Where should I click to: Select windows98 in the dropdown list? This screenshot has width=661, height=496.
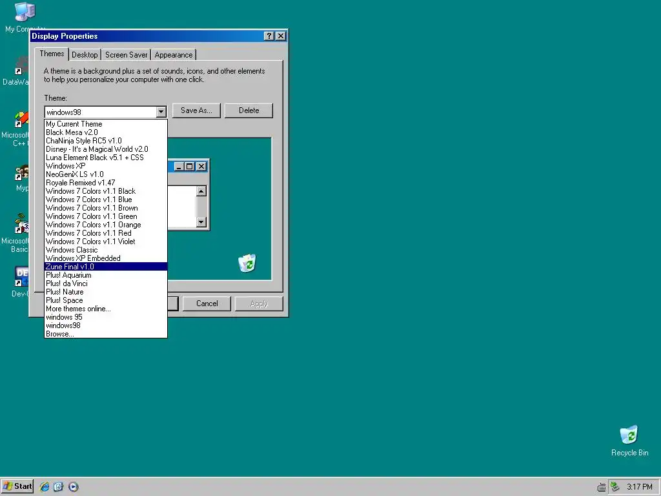(x=106, y=325)
